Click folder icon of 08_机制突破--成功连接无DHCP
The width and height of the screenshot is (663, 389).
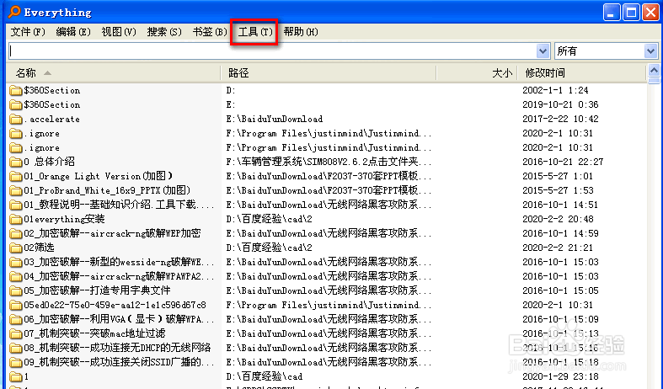[x=16, y=349]
